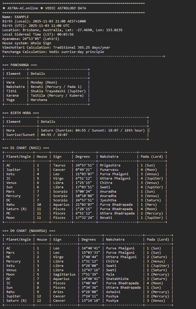Click the D1 CHART (RASI) heading

(x=26, y=148)
